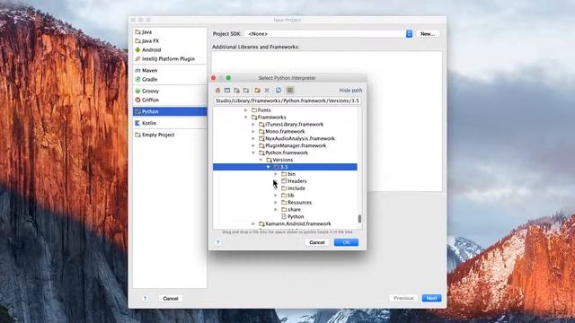Click help button in interpreter dialog

pos(217,242)
